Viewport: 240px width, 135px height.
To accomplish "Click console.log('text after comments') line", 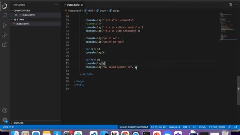I will click(x=110, y=20).
